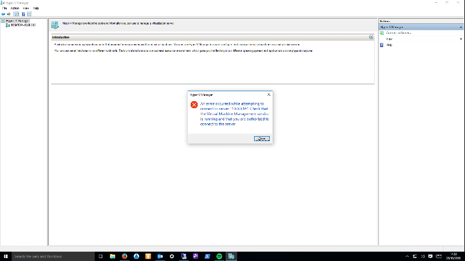Click the keyboard icon in system tray
465x261 pixels.
point(439,256)
